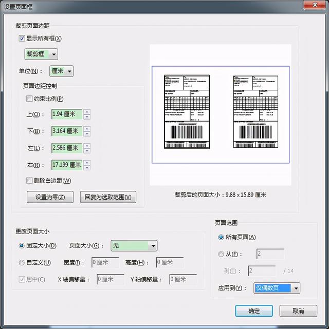Click the 到 end page field

262,271
